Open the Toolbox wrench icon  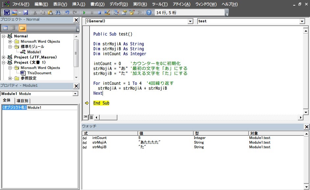(x=140, y=12)
